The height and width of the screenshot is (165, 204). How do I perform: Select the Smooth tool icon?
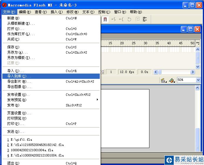click(113, 19)
